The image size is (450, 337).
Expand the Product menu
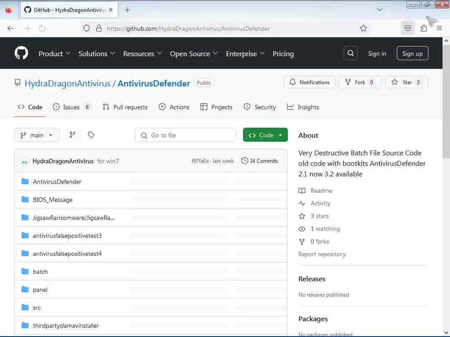click(x=54, y=54)
